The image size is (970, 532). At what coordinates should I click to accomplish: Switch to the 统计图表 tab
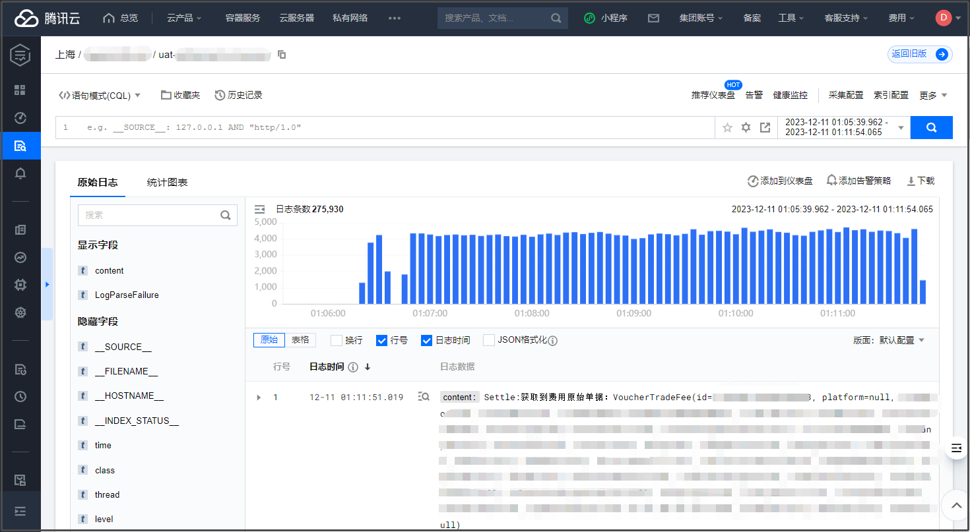click(167, 183)
